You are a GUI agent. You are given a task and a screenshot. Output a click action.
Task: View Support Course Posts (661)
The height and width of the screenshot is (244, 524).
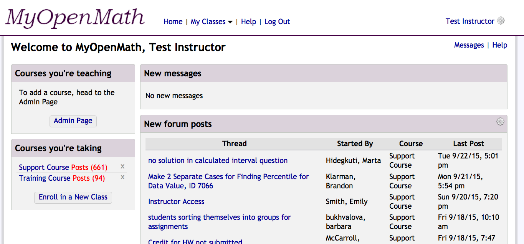(x=89, y=167)
